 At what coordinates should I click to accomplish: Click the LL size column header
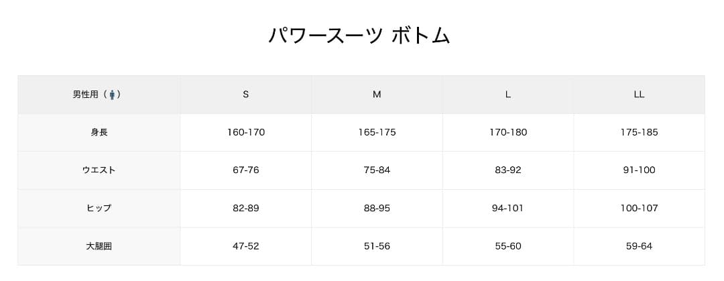click(639, 95)
